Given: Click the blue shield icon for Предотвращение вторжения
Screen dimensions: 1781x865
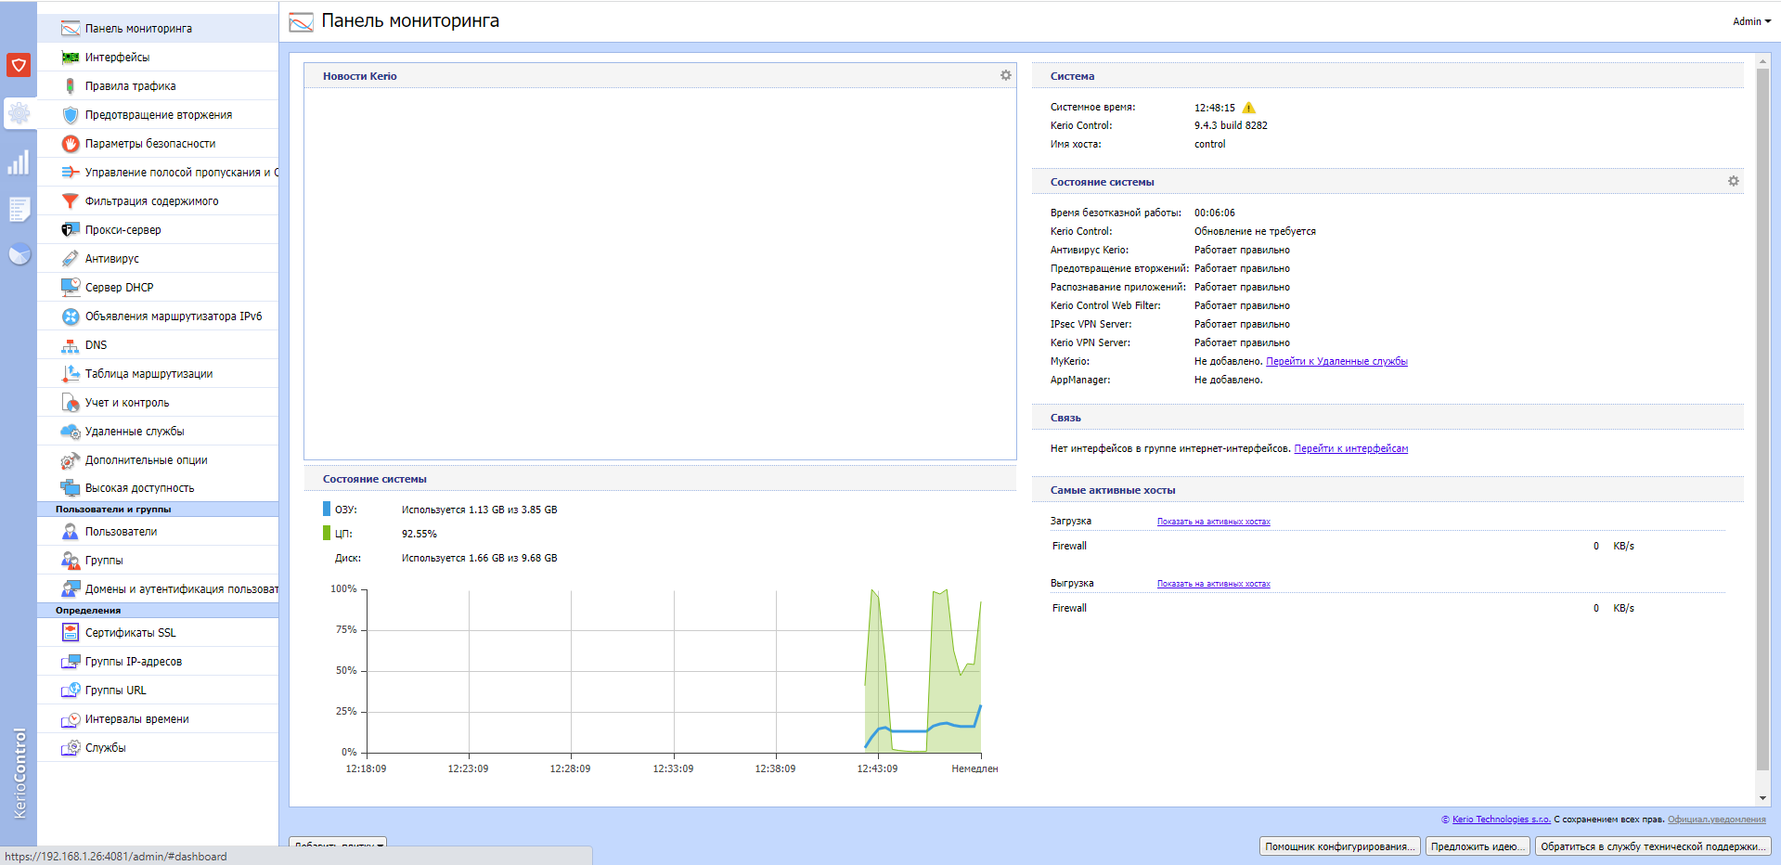Looking at the screenshot, I should 70,115.
